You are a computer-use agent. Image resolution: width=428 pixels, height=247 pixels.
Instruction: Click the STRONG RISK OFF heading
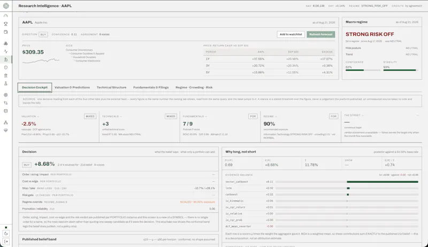tap(370, 34)
